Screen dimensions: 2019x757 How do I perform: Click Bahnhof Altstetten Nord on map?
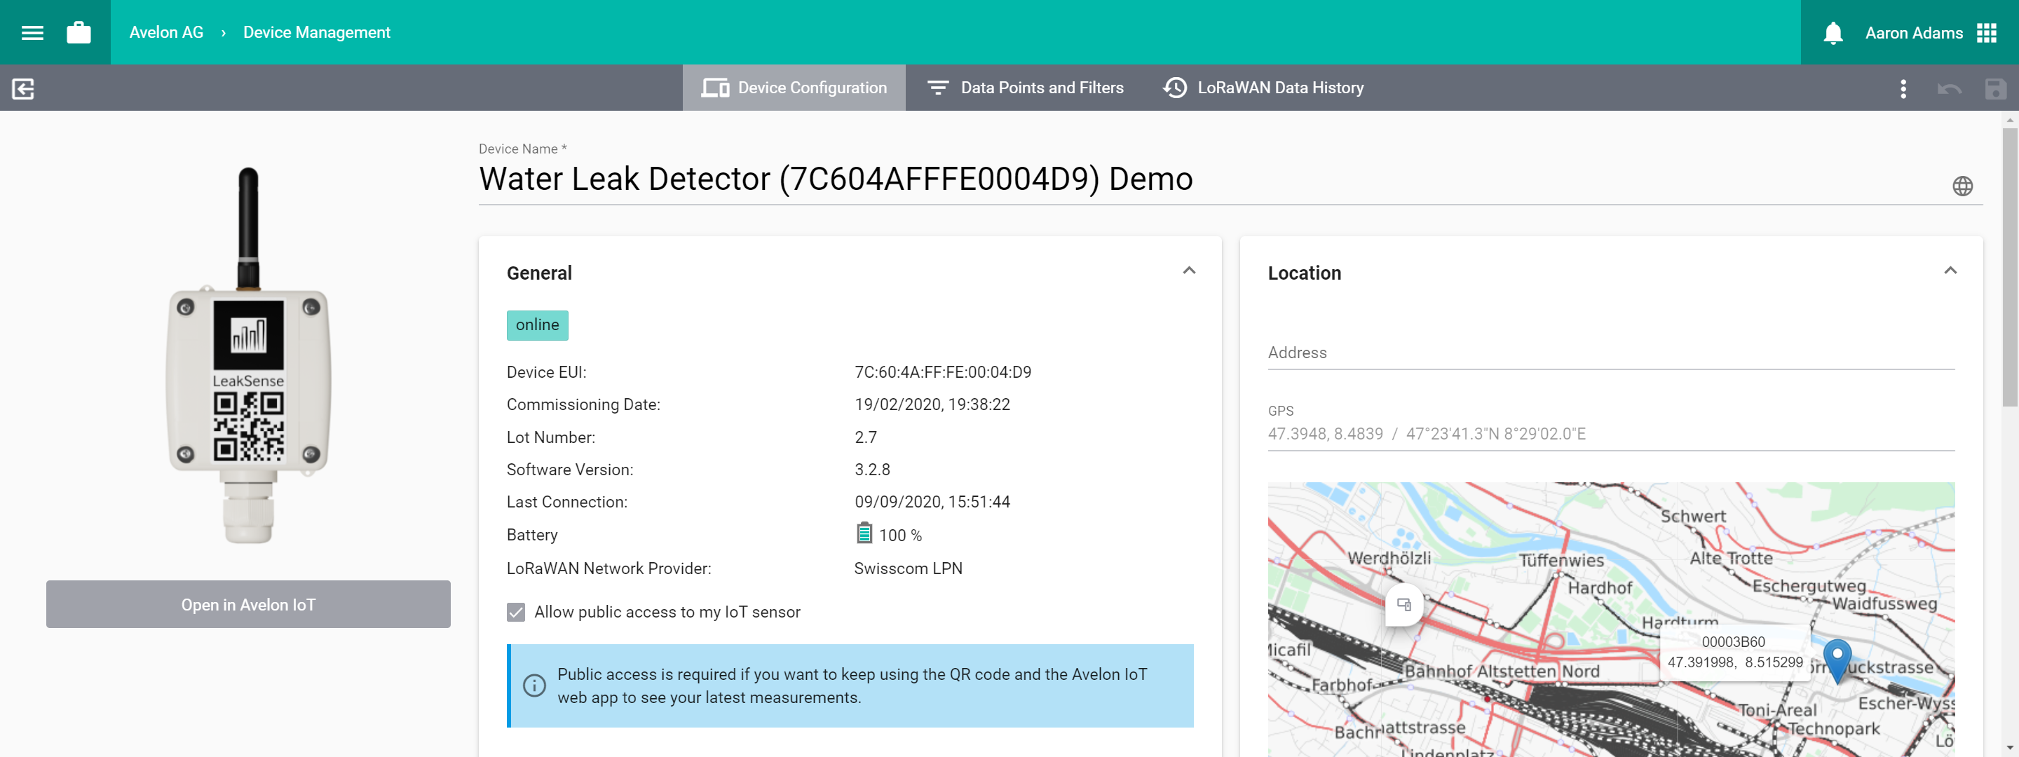click(x=1502, y=671)
